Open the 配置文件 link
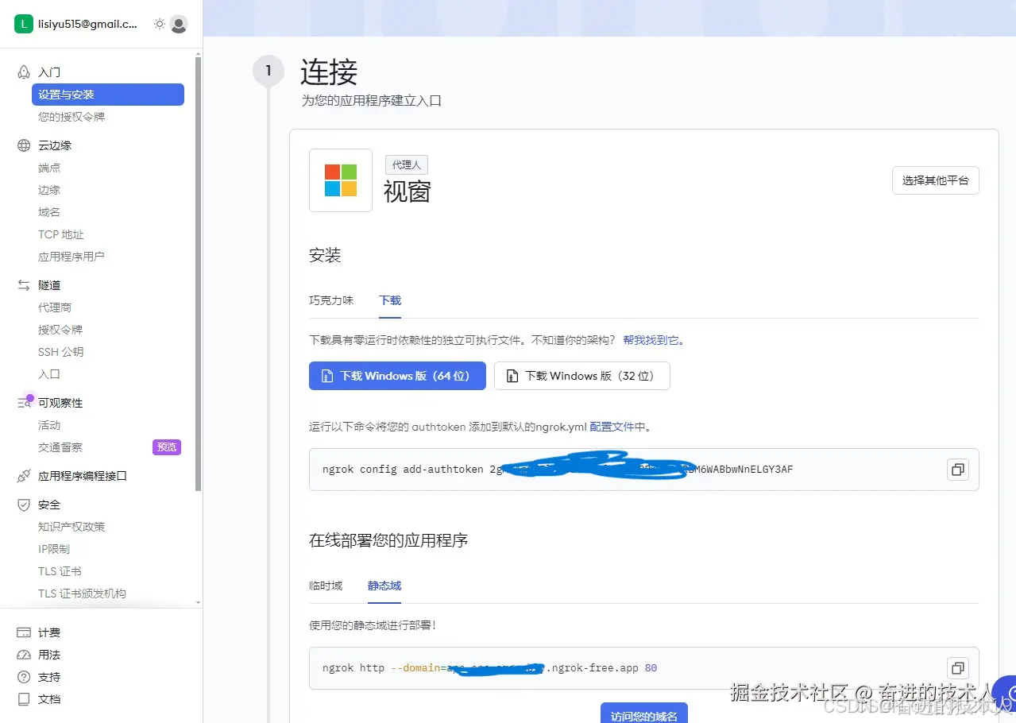Viewport: 1016px width, 723px height. (612, 427)
